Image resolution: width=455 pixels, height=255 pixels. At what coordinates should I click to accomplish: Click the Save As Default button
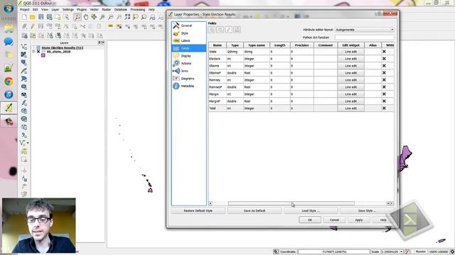255,211
